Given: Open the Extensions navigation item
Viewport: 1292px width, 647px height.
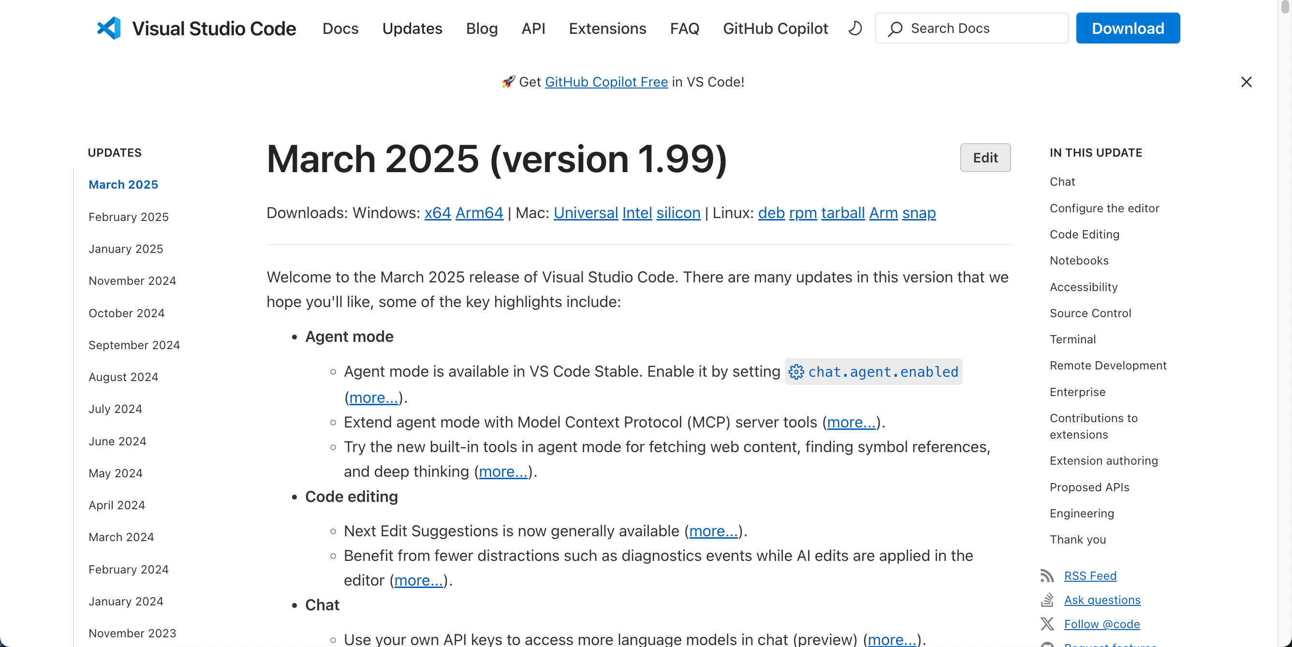Looking at the screenshot, I should [x=607, y=29].
